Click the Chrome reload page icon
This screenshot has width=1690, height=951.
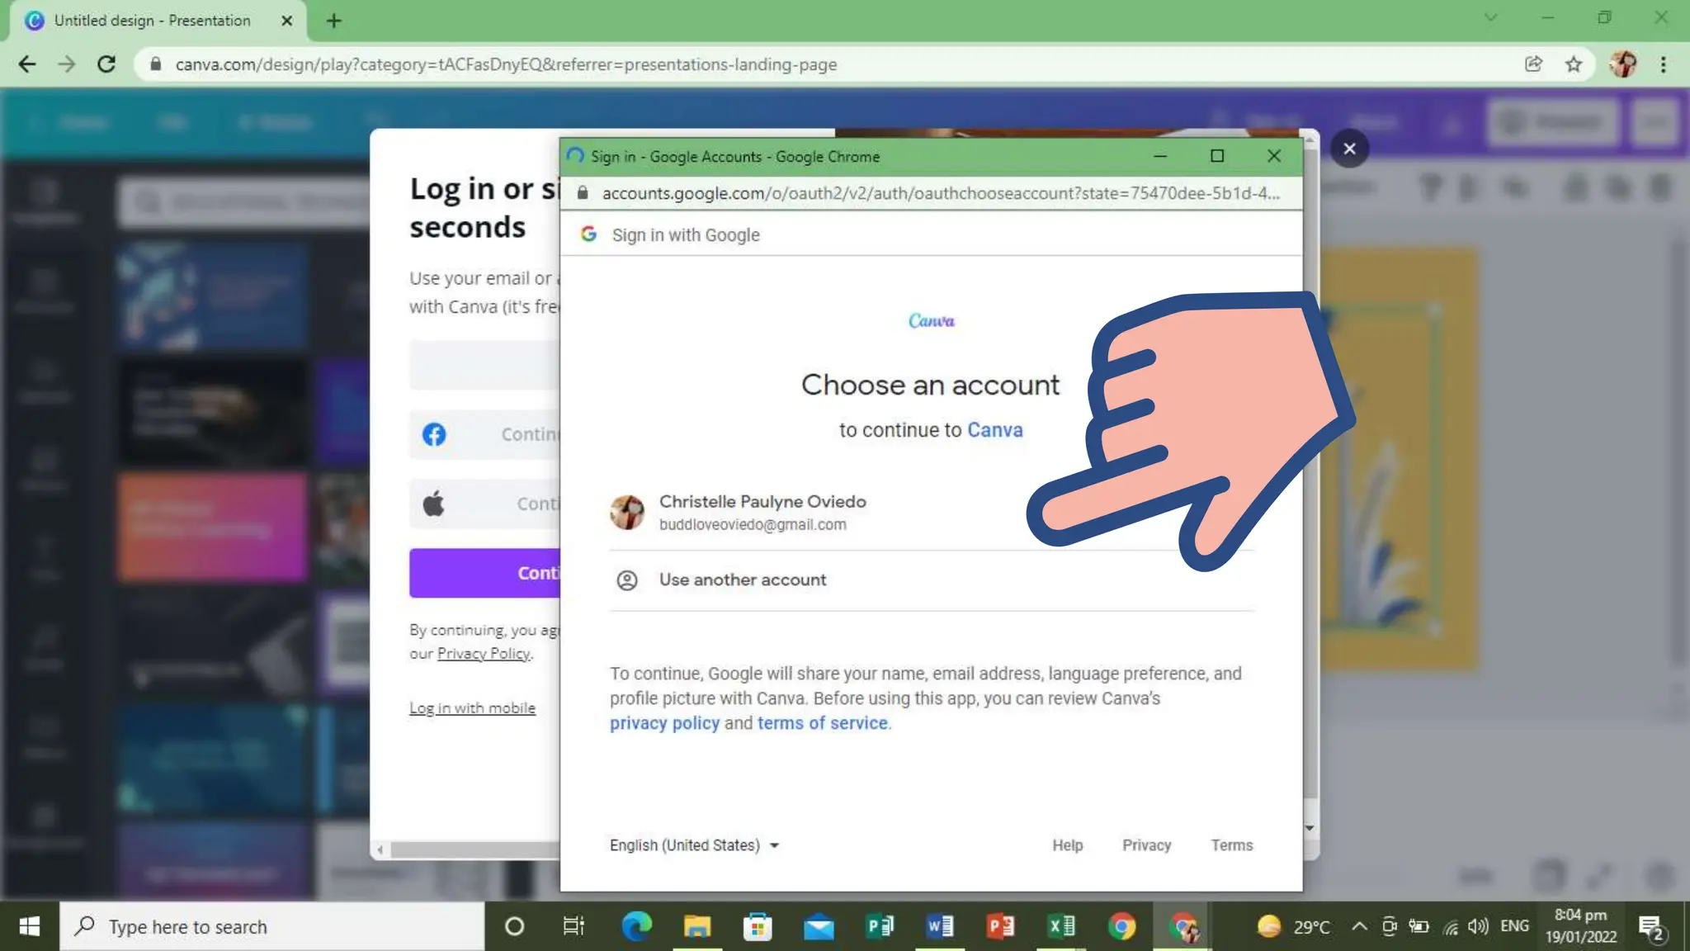tap(106, 64)
